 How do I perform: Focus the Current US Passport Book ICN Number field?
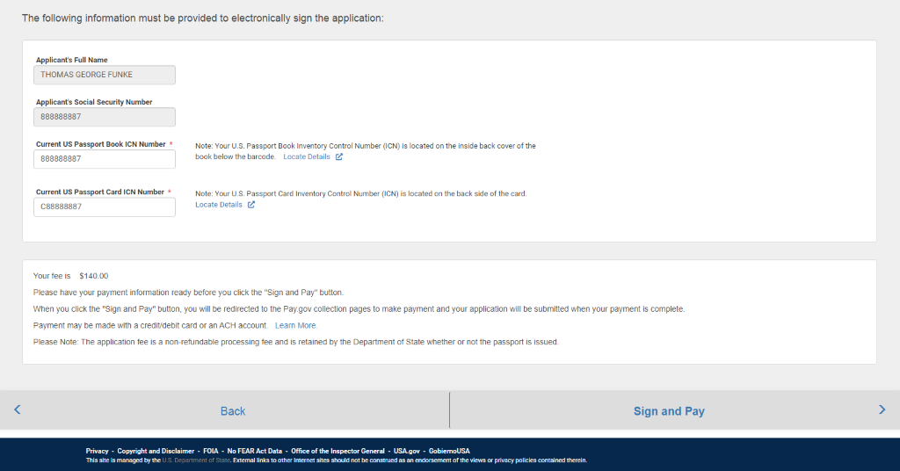pyautogui.click(x=105, y=159)
